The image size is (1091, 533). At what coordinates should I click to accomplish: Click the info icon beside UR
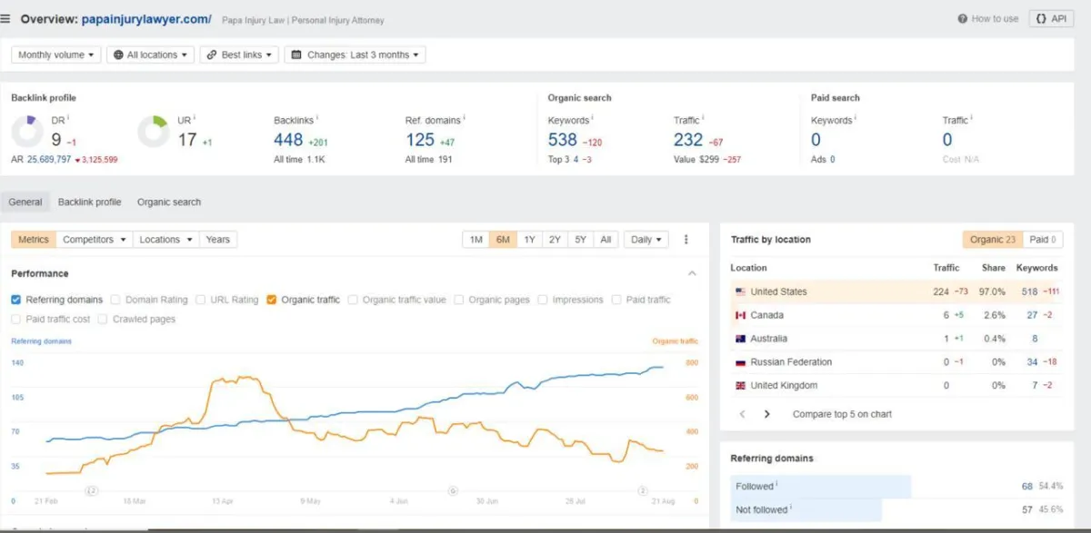tap(195, 118)
